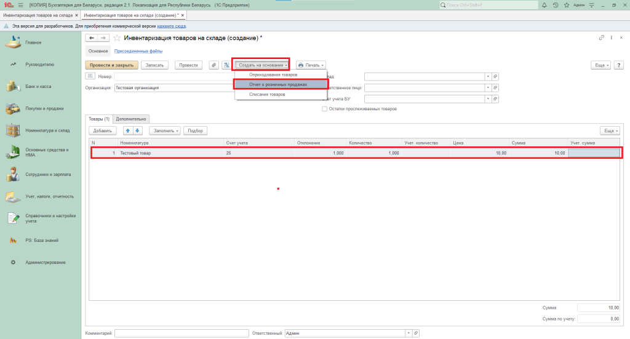Viewport: 630px width, 339px height.
Task: Add document to favorites with star beside title
Action: (117, 38)
